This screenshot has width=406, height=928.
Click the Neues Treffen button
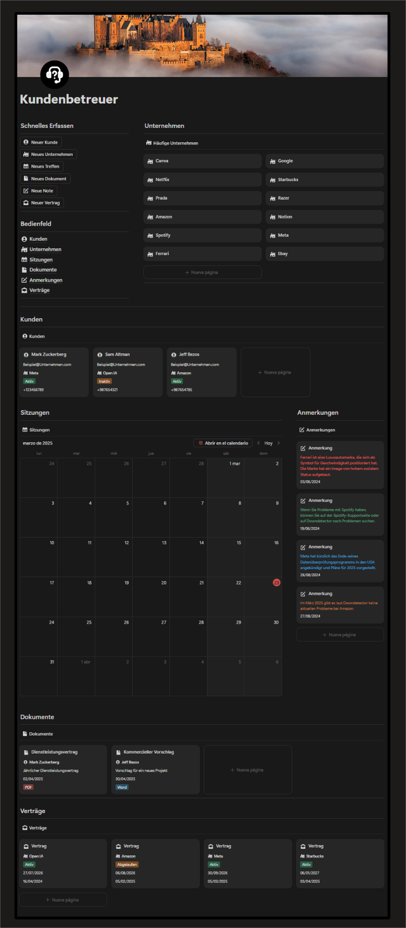(x=42, y=166)
